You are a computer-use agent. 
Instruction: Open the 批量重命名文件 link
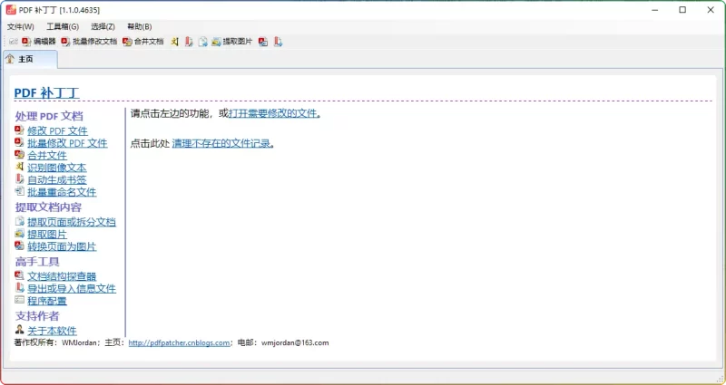click(x=62, y=192)
